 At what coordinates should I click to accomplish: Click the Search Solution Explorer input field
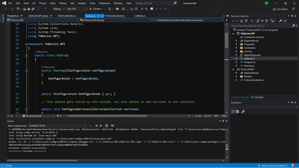[x=261, y=26]
